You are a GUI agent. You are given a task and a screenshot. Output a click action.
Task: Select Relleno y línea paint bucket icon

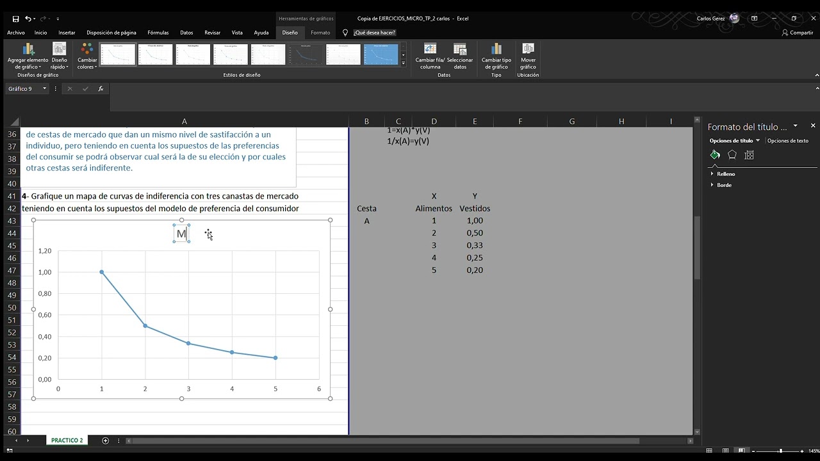715,155
